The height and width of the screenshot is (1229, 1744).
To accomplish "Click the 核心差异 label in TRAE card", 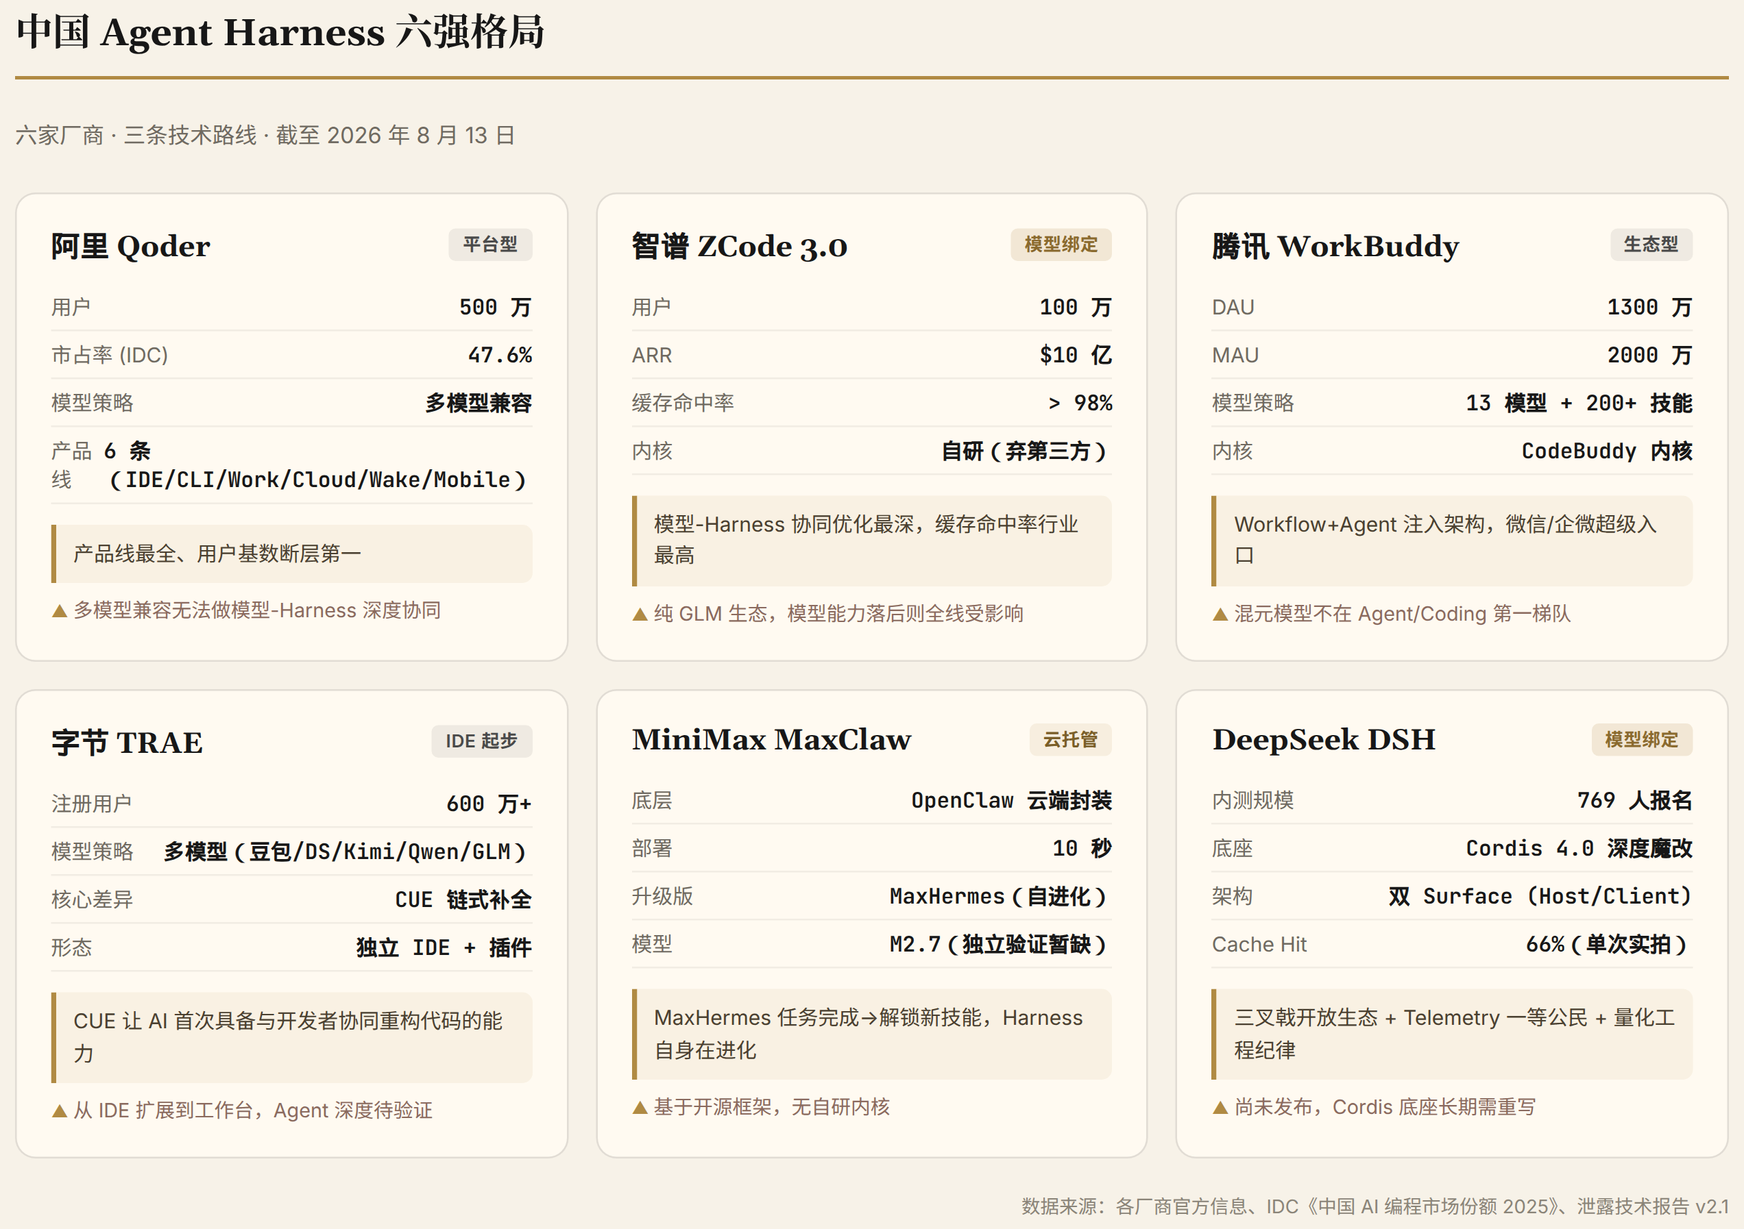I will pyautogui.click(x=92, y=899).
